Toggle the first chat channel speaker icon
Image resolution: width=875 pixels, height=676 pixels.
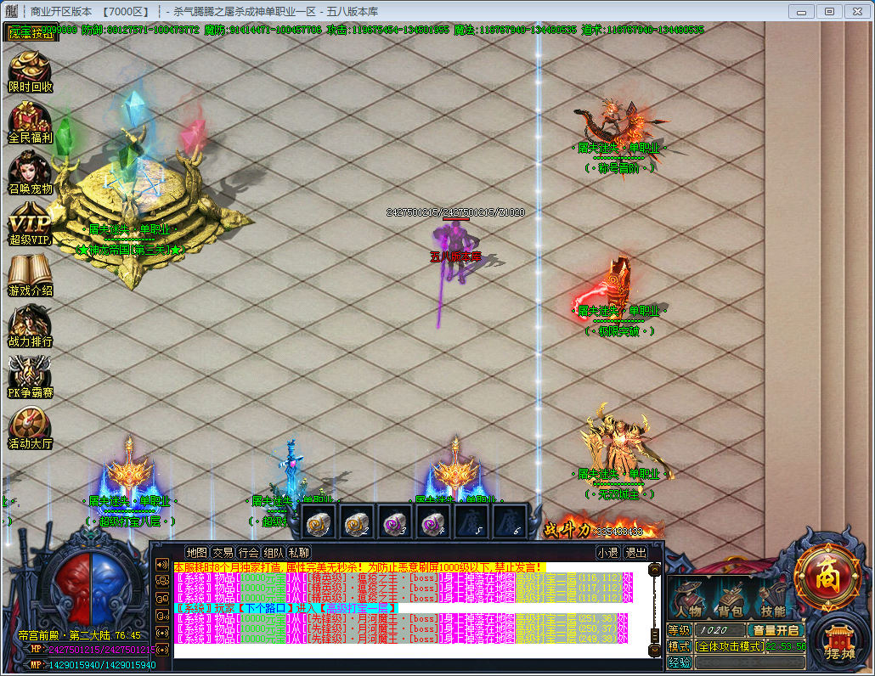(x=162, y=565)
